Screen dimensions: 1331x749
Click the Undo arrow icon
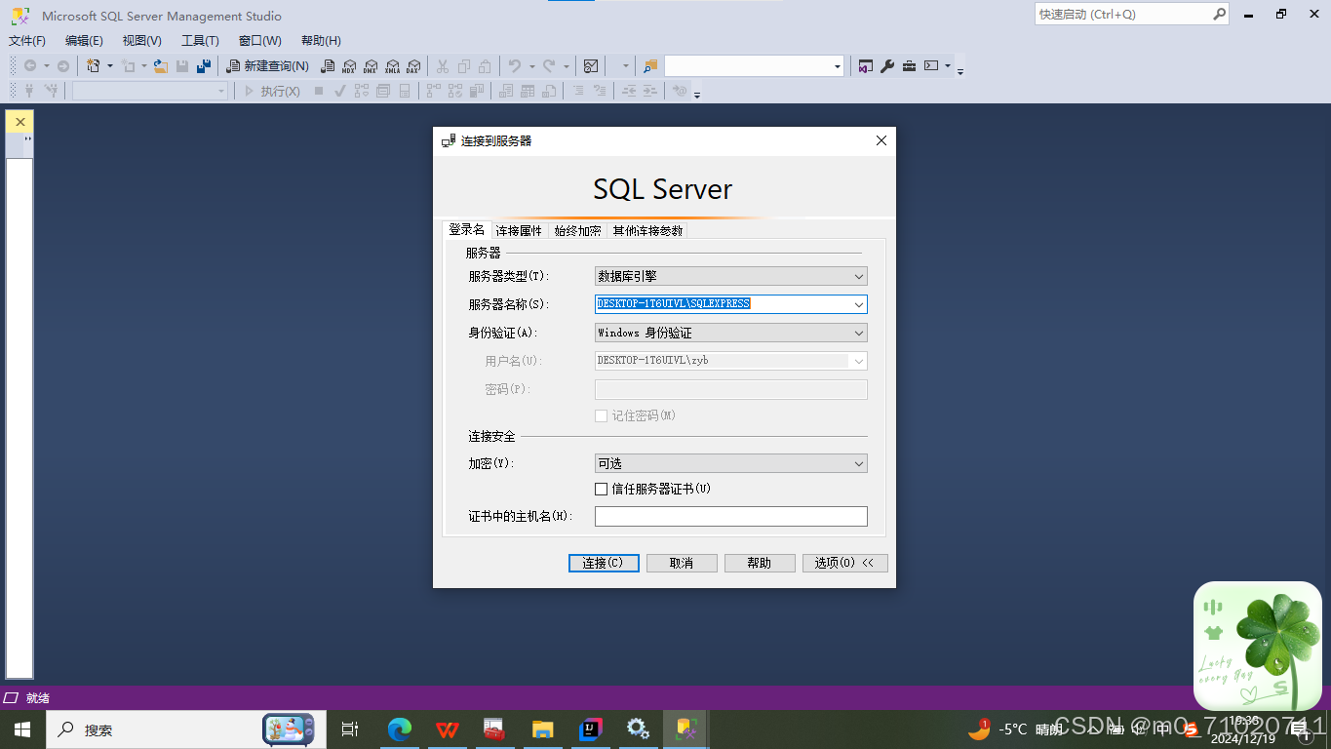[515, 66]
